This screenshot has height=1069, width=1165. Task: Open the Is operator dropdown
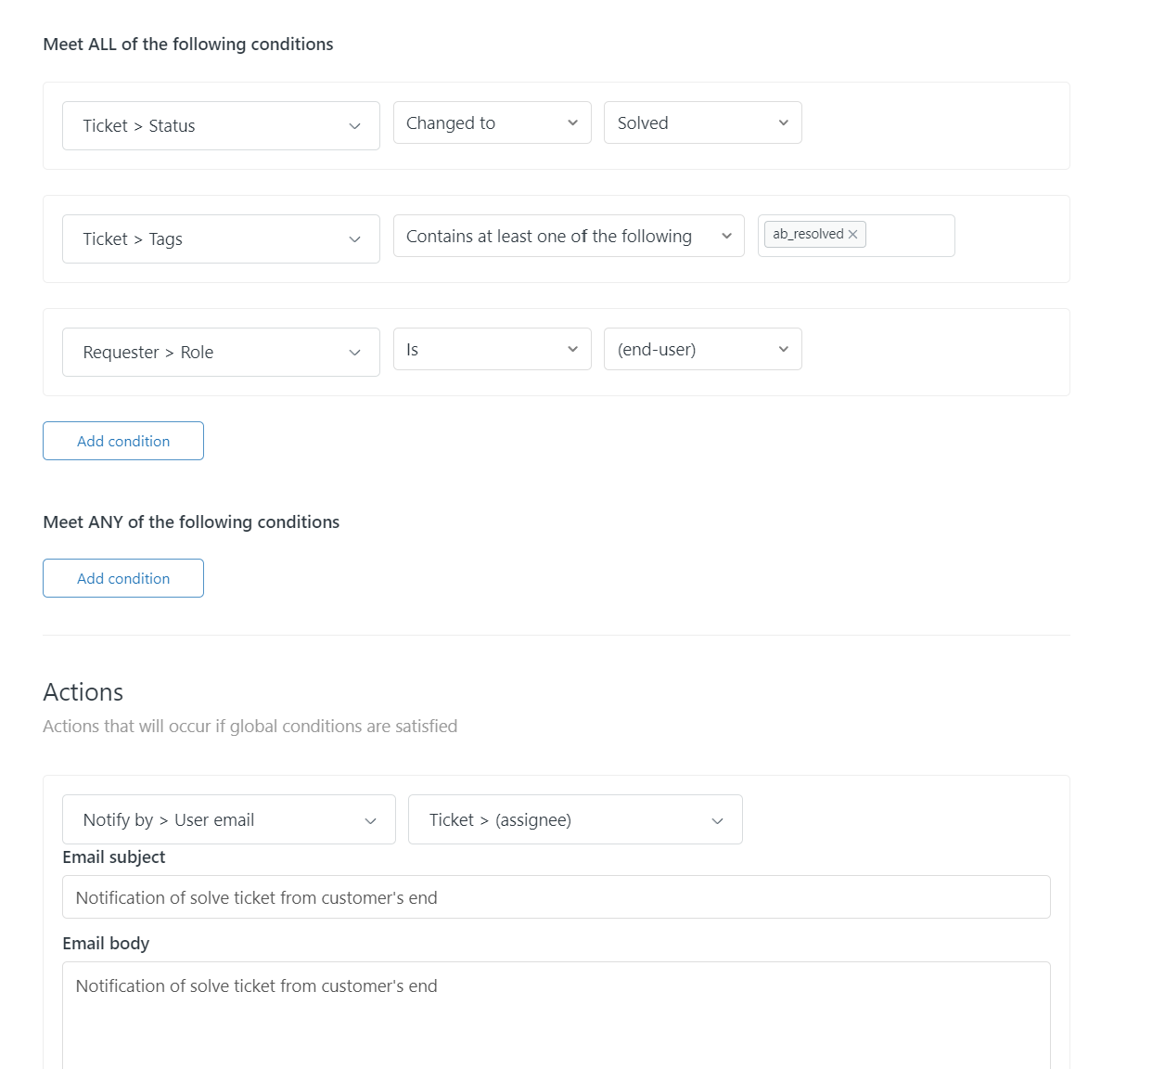tap(492, 350)
